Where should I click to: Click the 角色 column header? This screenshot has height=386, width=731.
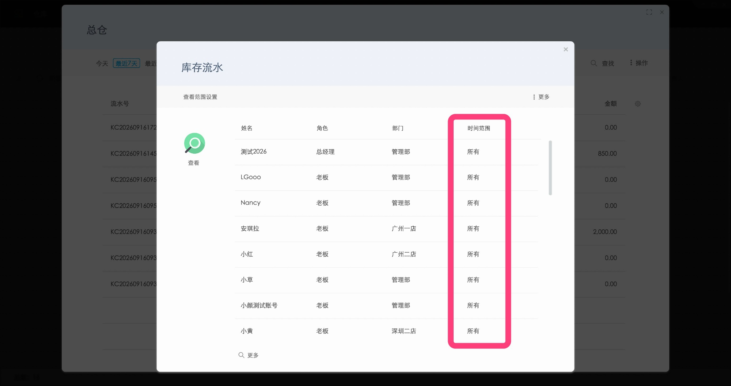[322, 128]
